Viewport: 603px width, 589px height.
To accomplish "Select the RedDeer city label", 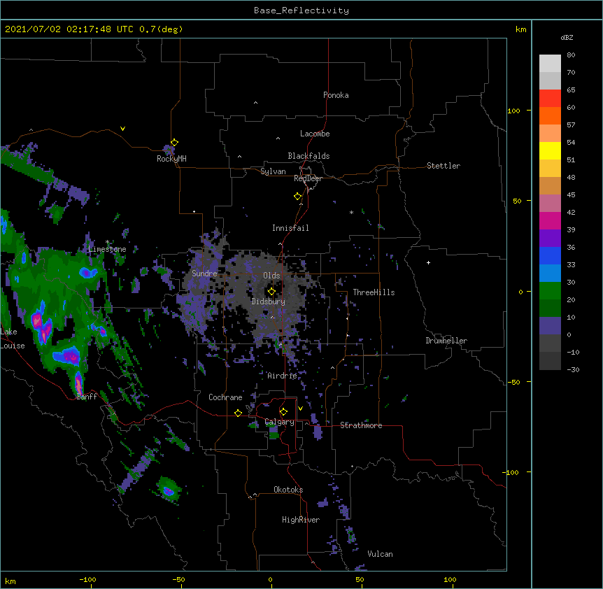I will [x=308, y=178].
